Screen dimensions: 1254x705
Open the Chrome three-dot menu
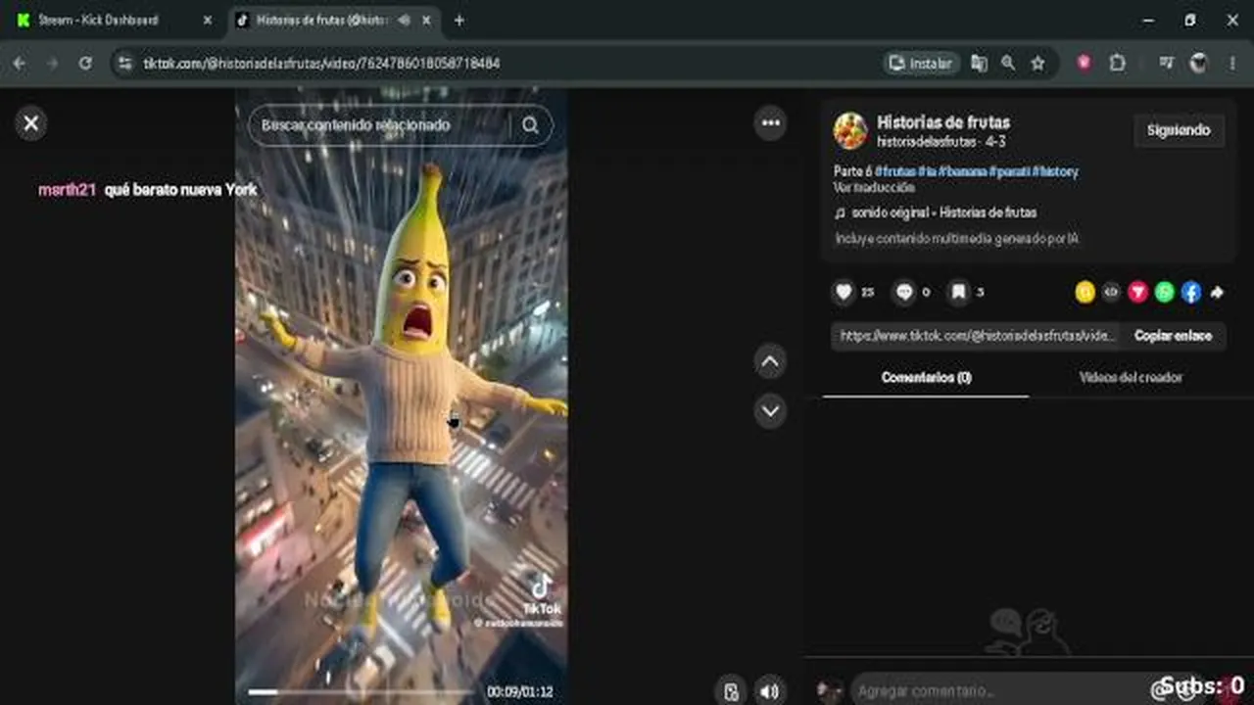click(1232, 63)
